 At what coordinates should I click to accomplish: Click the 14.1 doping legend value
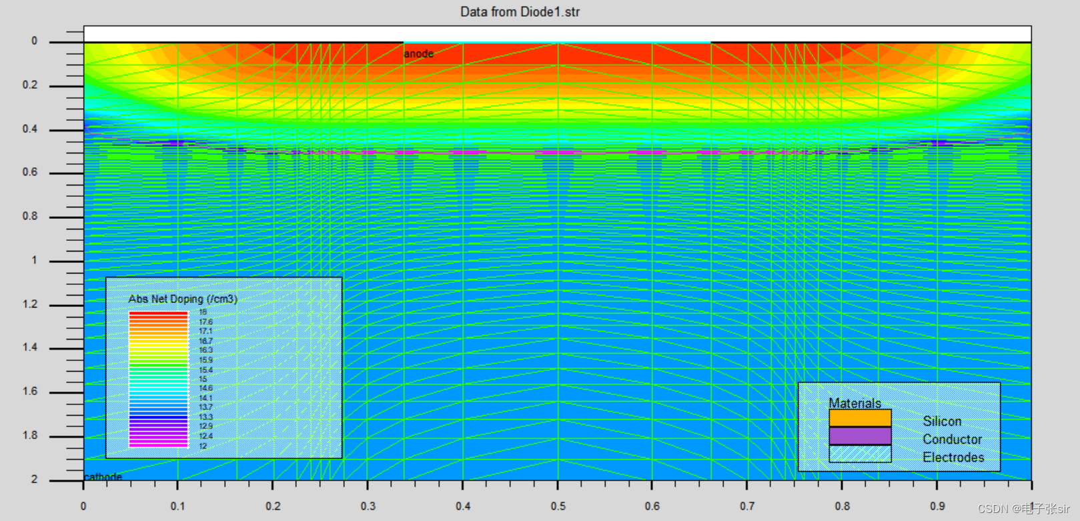pyautogui.click(x=205, y=398)
